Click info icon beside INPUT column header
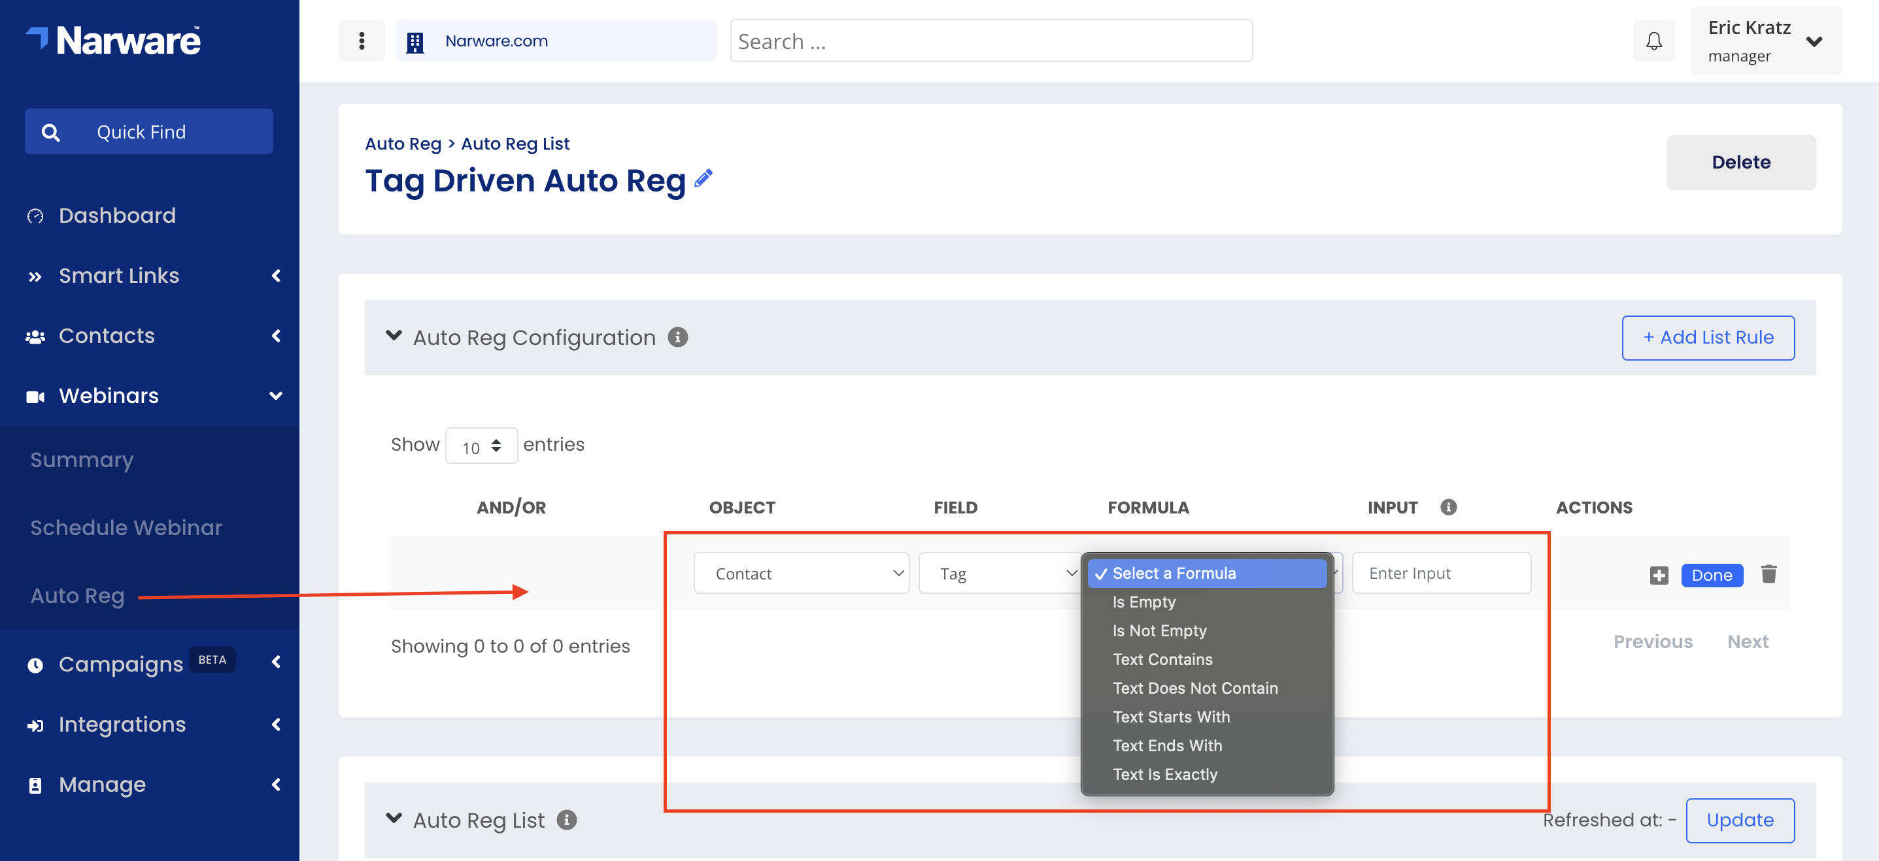This screenshot has width=1879, height=861. pyautogui.click(x=1449, y=508)
